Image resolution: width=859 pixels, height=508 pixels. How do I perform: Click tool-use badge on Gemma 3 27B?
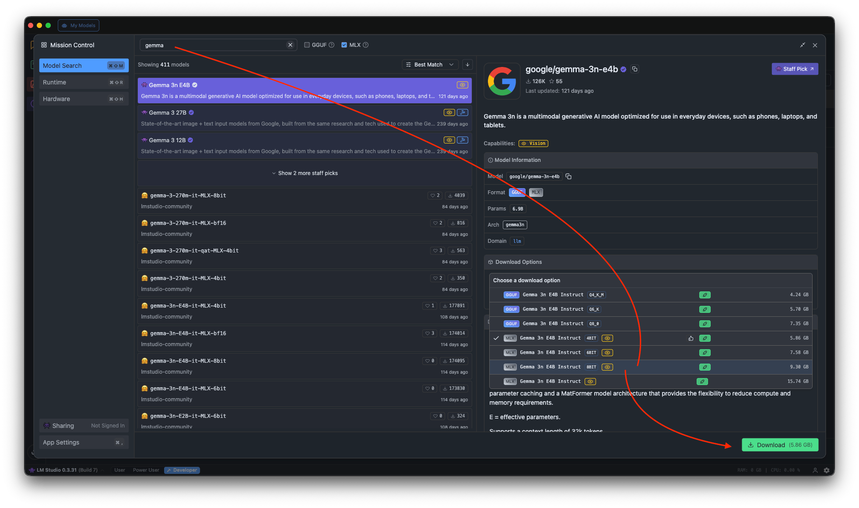click(463, 112)
